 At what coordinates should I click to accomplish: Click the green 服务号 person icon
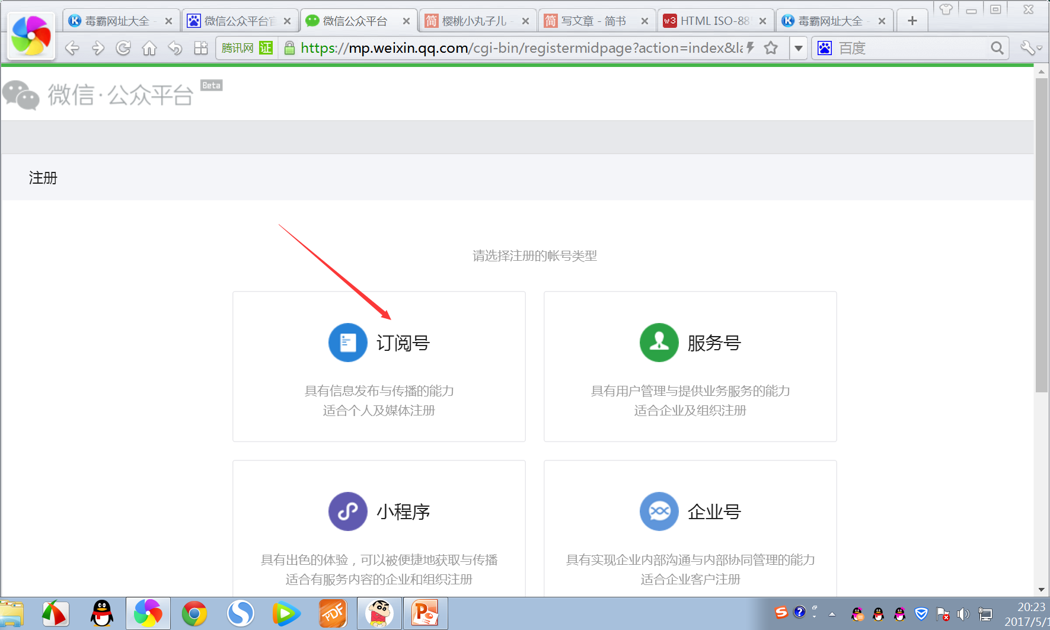coord(659,343)
